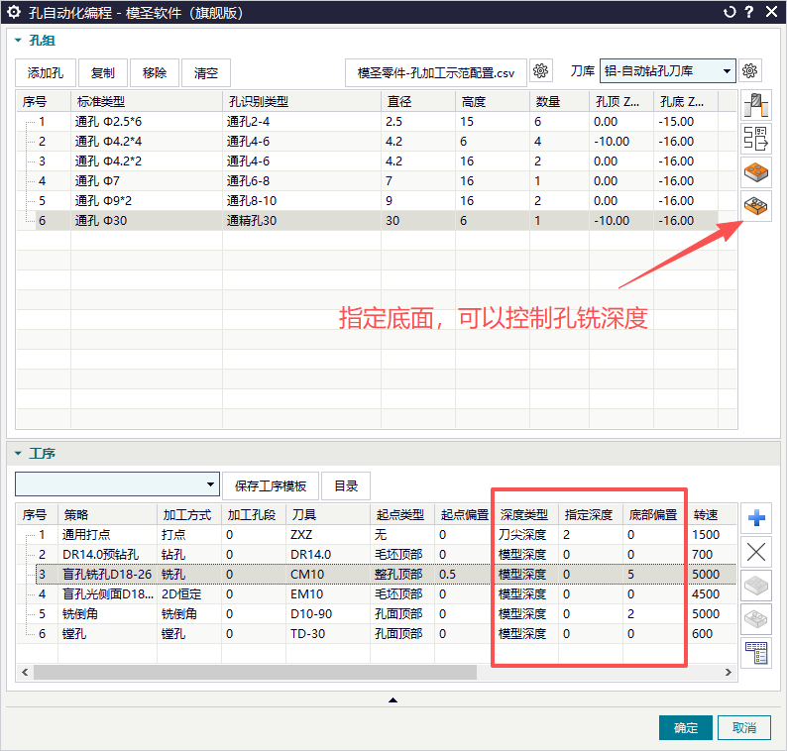The height and width of the screenshot is (751, 787).
Task: Collapse the 孔组 section
Action: pos(18,41)
